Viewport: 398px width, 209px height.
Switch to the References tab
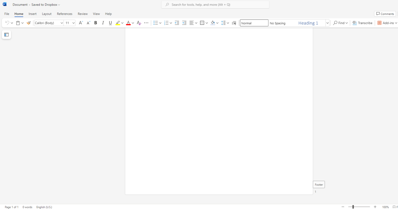coord(65,14)
